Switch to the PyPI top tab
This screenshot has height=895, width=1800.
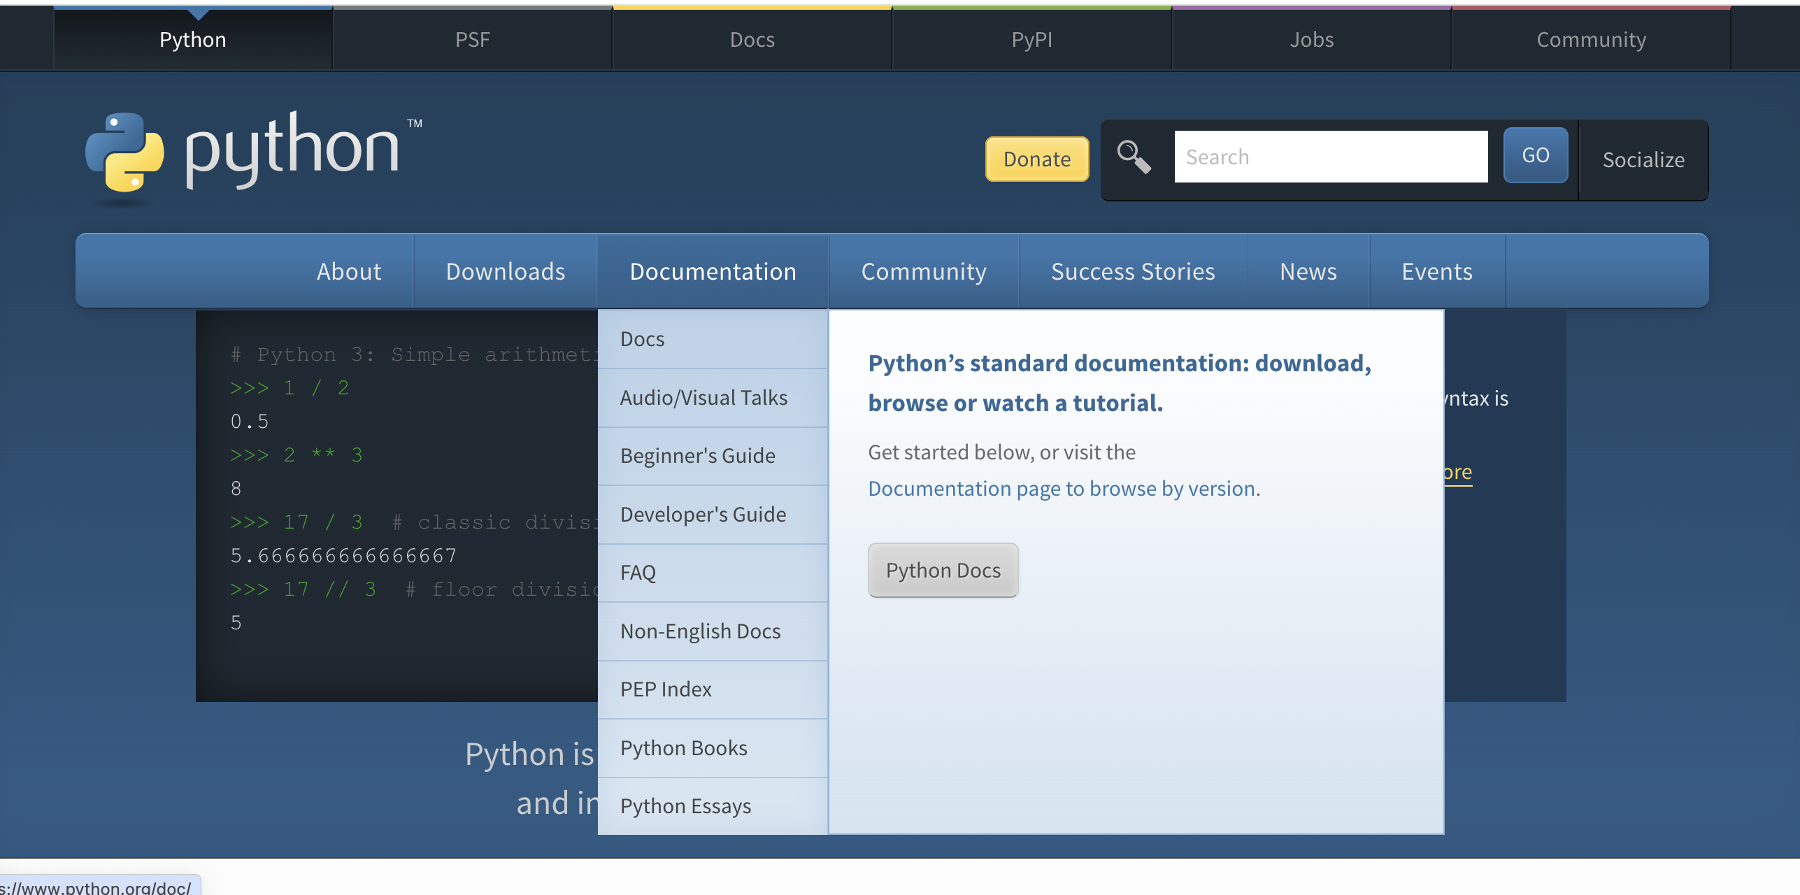click(x=1031, y=40)
